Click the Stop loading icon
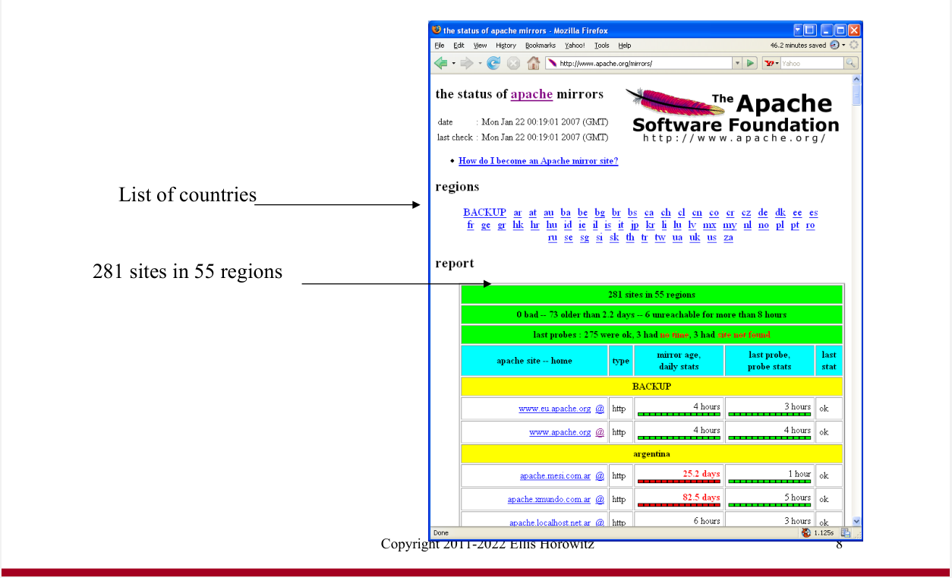This screenshot has width=952, height=578. click(x=513, y=63)
